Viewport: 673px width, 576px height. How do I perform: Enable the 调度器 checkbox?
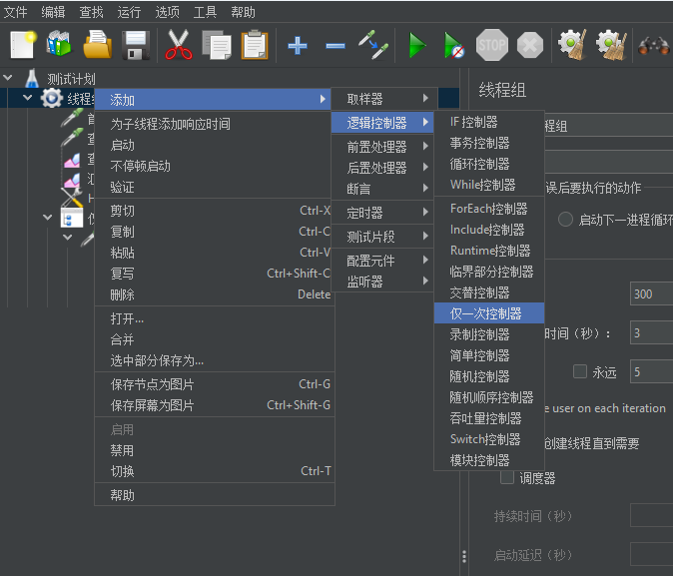coord(507,478)
